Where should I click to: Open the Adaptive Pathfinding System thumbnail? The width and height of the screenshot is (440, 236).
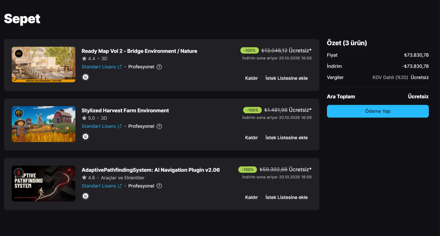coord(44,184)
